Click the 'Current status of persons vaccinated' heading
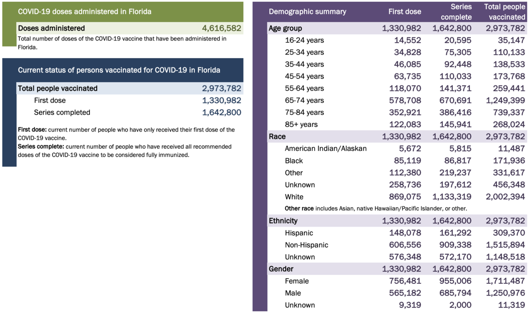This screenshot has width=528, height=315. point(119,70)
